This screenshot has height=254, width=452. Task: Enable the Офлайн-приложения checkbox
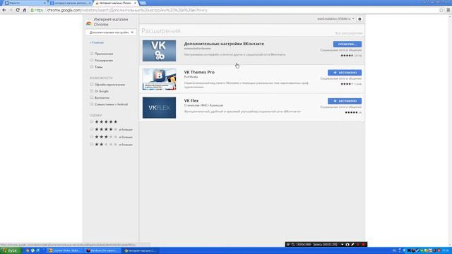click(x=92, y=85)
